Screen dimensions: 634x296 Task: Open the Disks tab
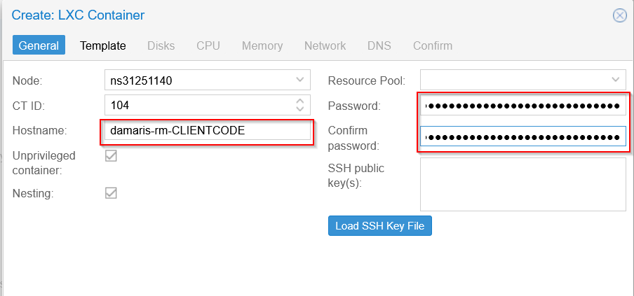click(161, 45)
